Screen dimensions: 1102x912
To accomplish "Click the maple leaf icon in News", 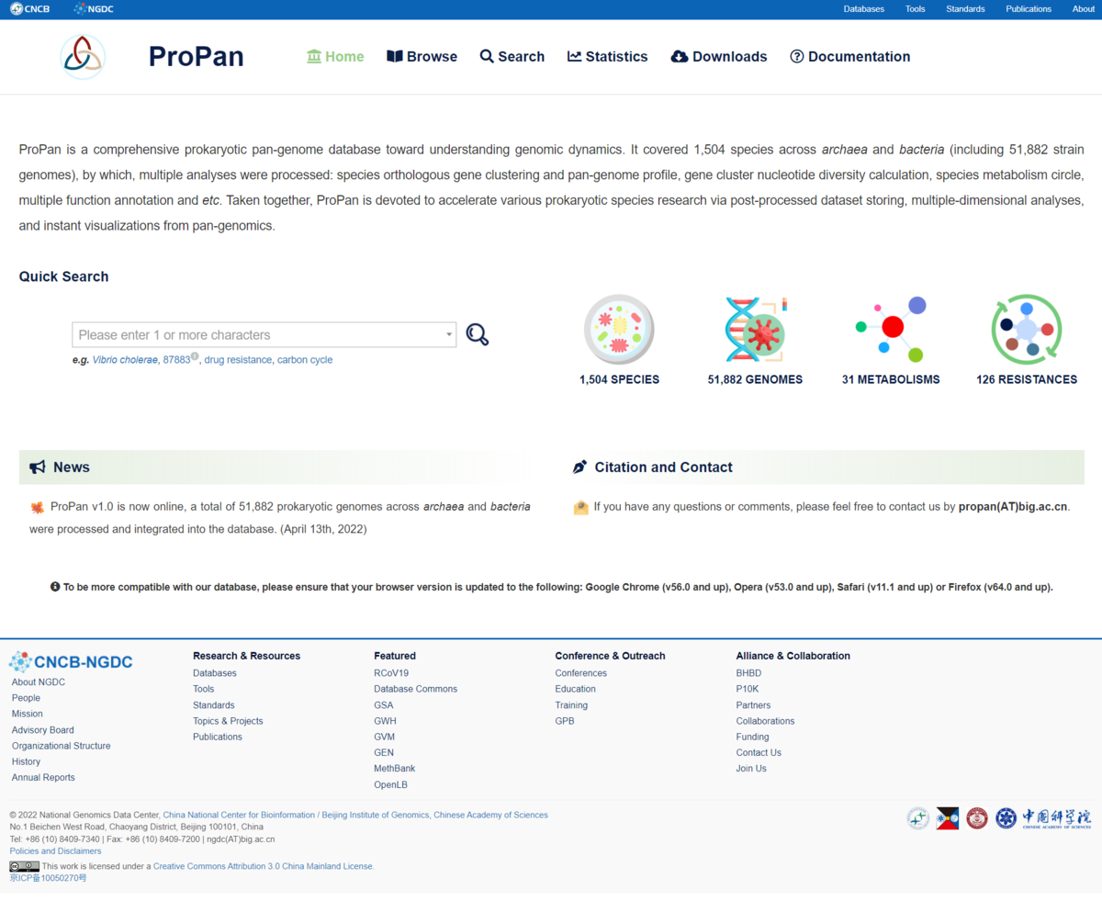I will pos(38,507).
